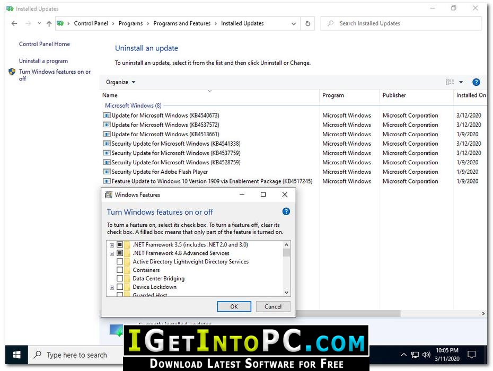This screenshot has height=371, width=493.
Task: Expand the address bar history dropdown
Action: [x=293, y=23]
